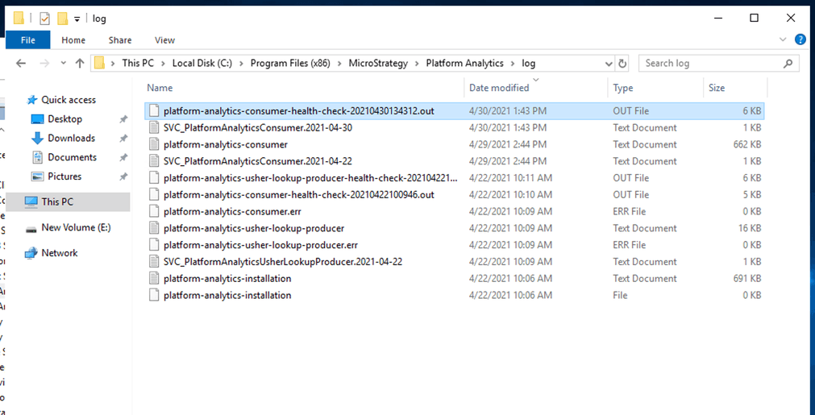
Task: Click icon of SVC_PlatformAnalyticsConsumer.2021-04-30
Action: [x=153, y=128]
